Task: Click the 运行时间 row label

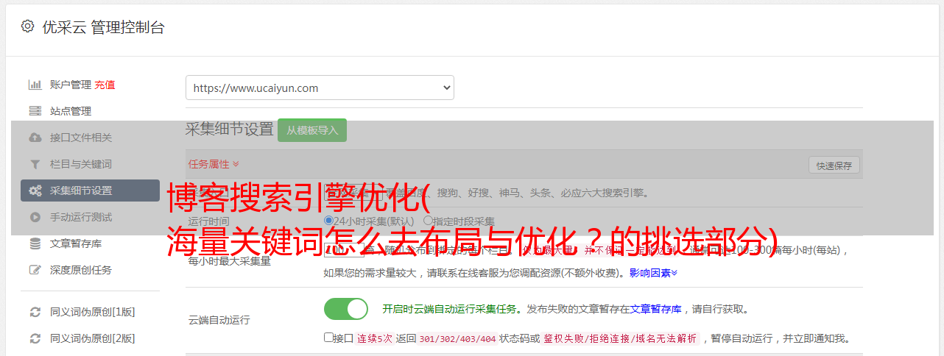Action: (208, 221)
